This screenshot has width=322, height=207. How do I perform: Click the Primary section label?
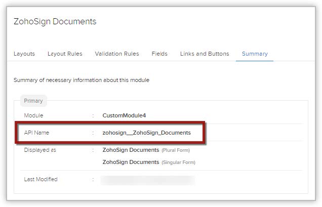33,101
